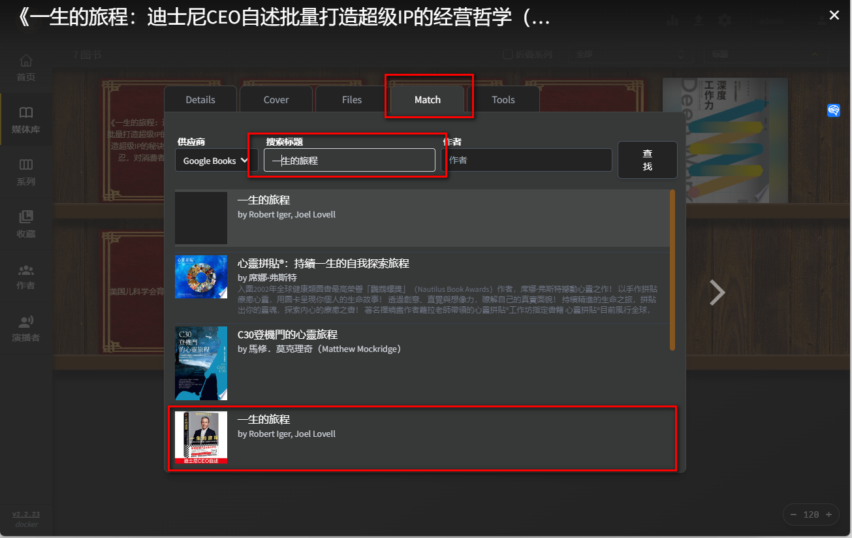852x538 pixels.
Task: Open the 标题 sort dropdown
Action: click(765, 55)
